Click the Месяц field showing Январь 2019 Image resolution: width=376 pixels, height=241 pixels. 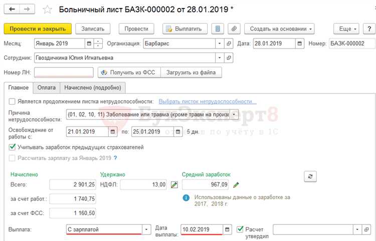[x=60, y=44]
